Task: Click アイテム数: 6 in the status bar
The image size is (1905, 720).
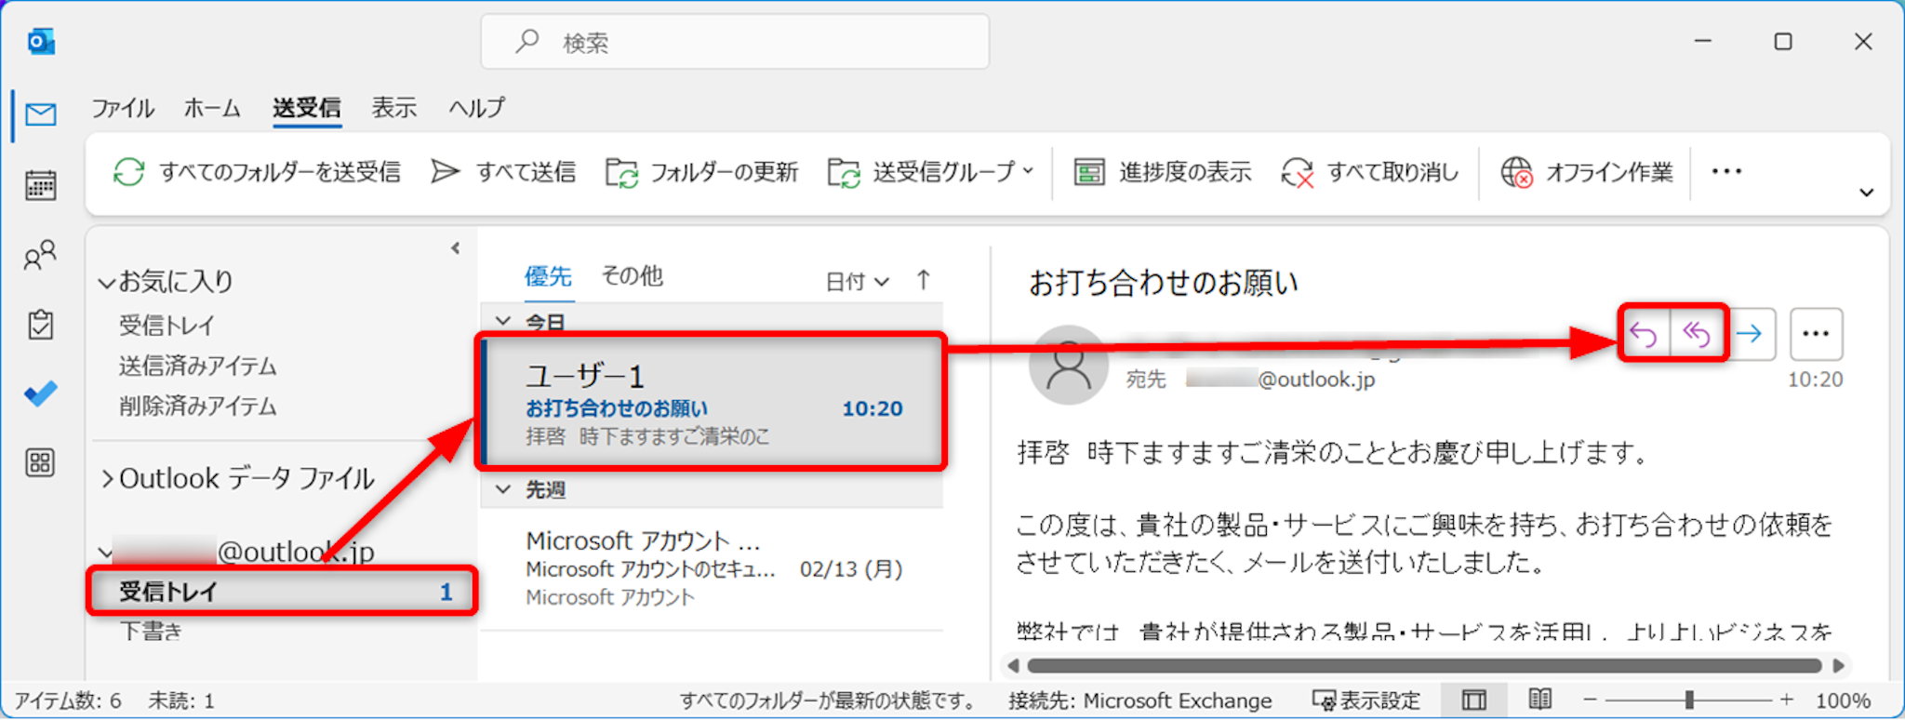Action: click(68, 700)
